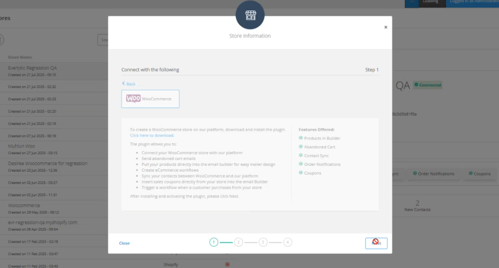Screen dimensions: 499x268
Task: Click the Close link in dialog footer
Action: 124,243
